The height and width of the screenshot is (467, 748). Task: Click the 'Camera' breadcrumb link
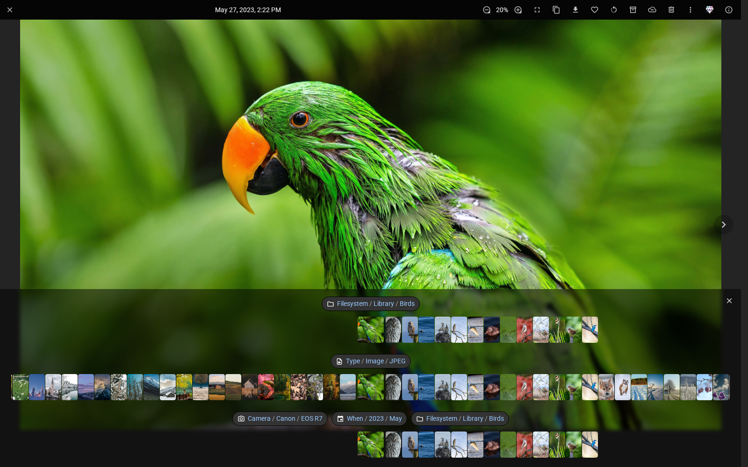259,419
